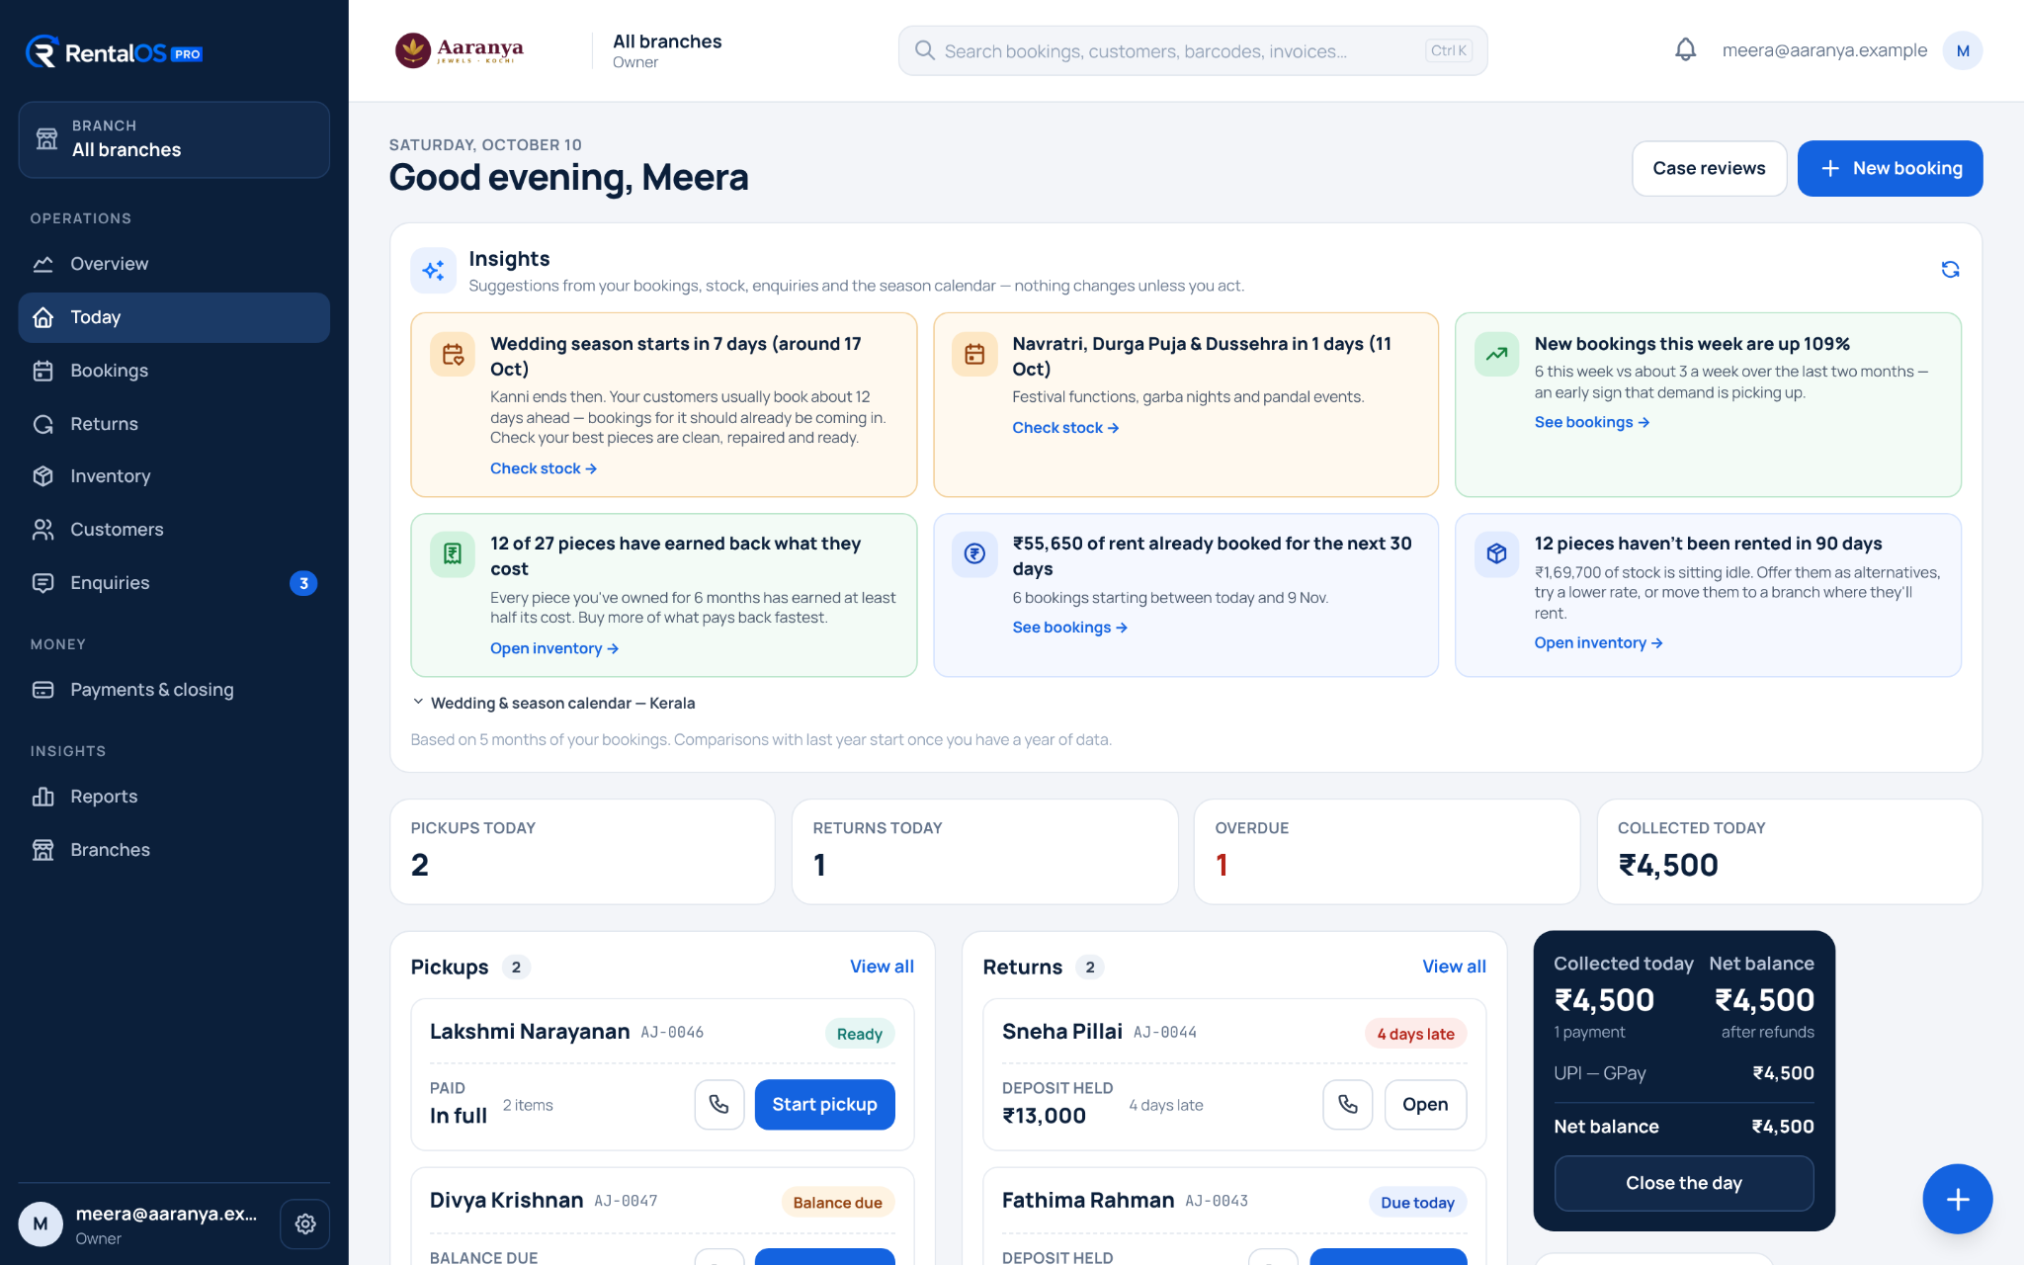
Task: Click the branch store icon in sidebar
Action: tap(46, 139)
